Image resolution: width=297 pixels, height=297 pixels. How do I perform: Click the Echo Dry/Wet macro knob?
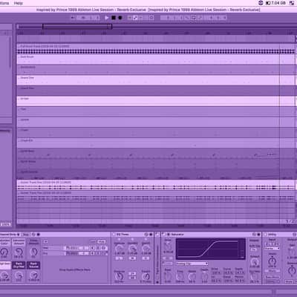point(19,275)
